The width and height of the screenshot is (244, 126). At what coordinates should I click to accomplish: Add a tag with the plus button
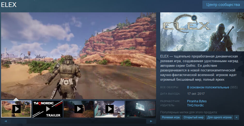236,117
